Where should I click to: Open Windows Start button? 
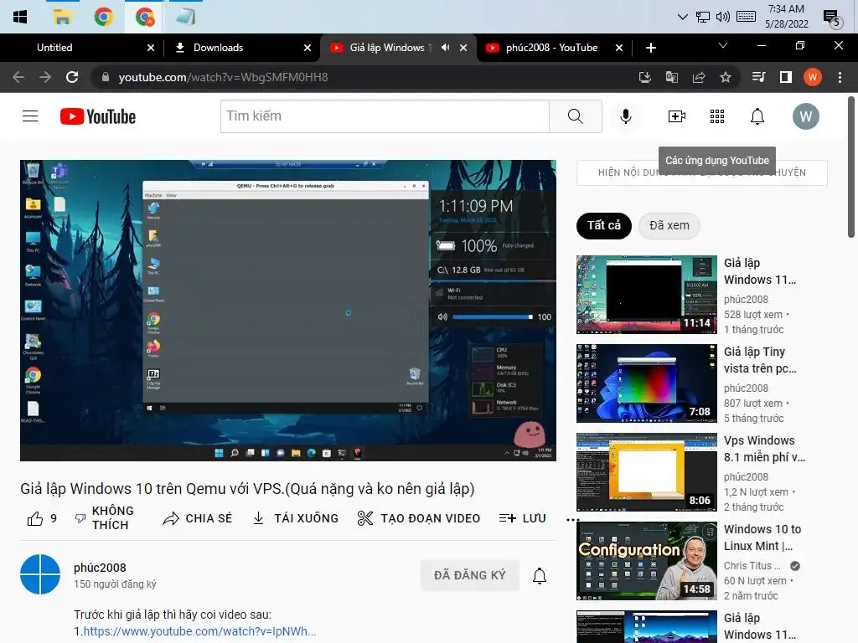(x=20, y=17)
